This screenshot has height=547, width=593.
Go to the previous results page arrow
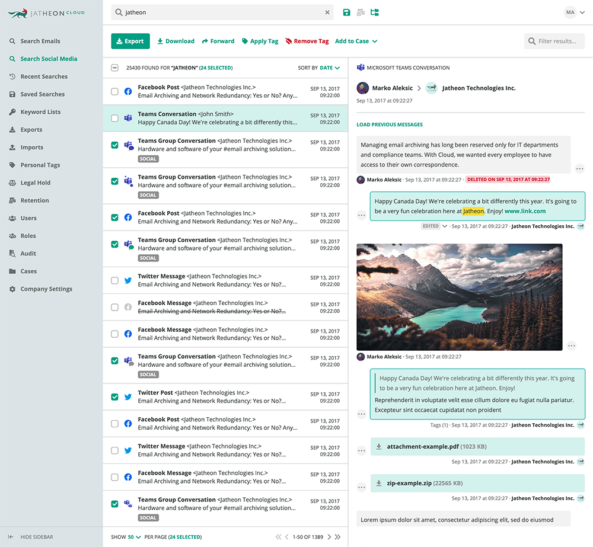pyautogui.click(x=286, y=537)
